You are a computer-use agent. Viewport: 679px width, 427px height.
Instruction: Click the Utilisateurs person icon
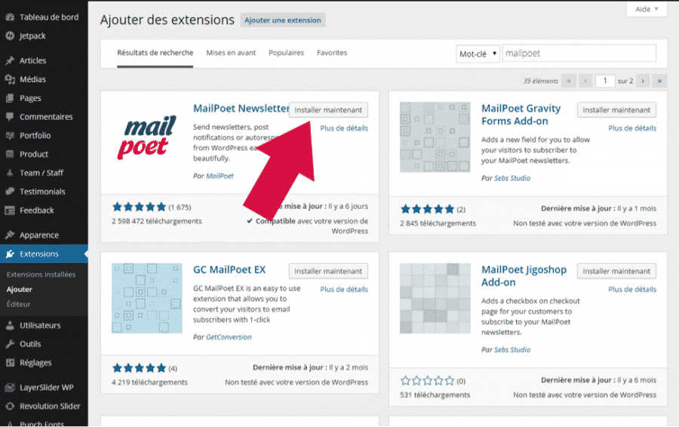[x=10, y=326]
